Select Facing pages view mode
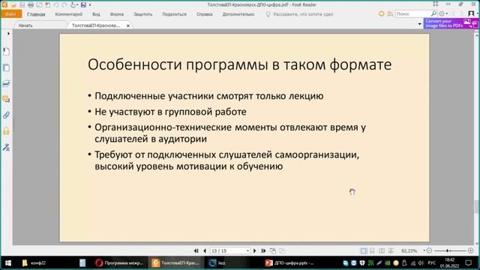The height and width of the screenshot is (270, 480). click(x=382, y=250)
